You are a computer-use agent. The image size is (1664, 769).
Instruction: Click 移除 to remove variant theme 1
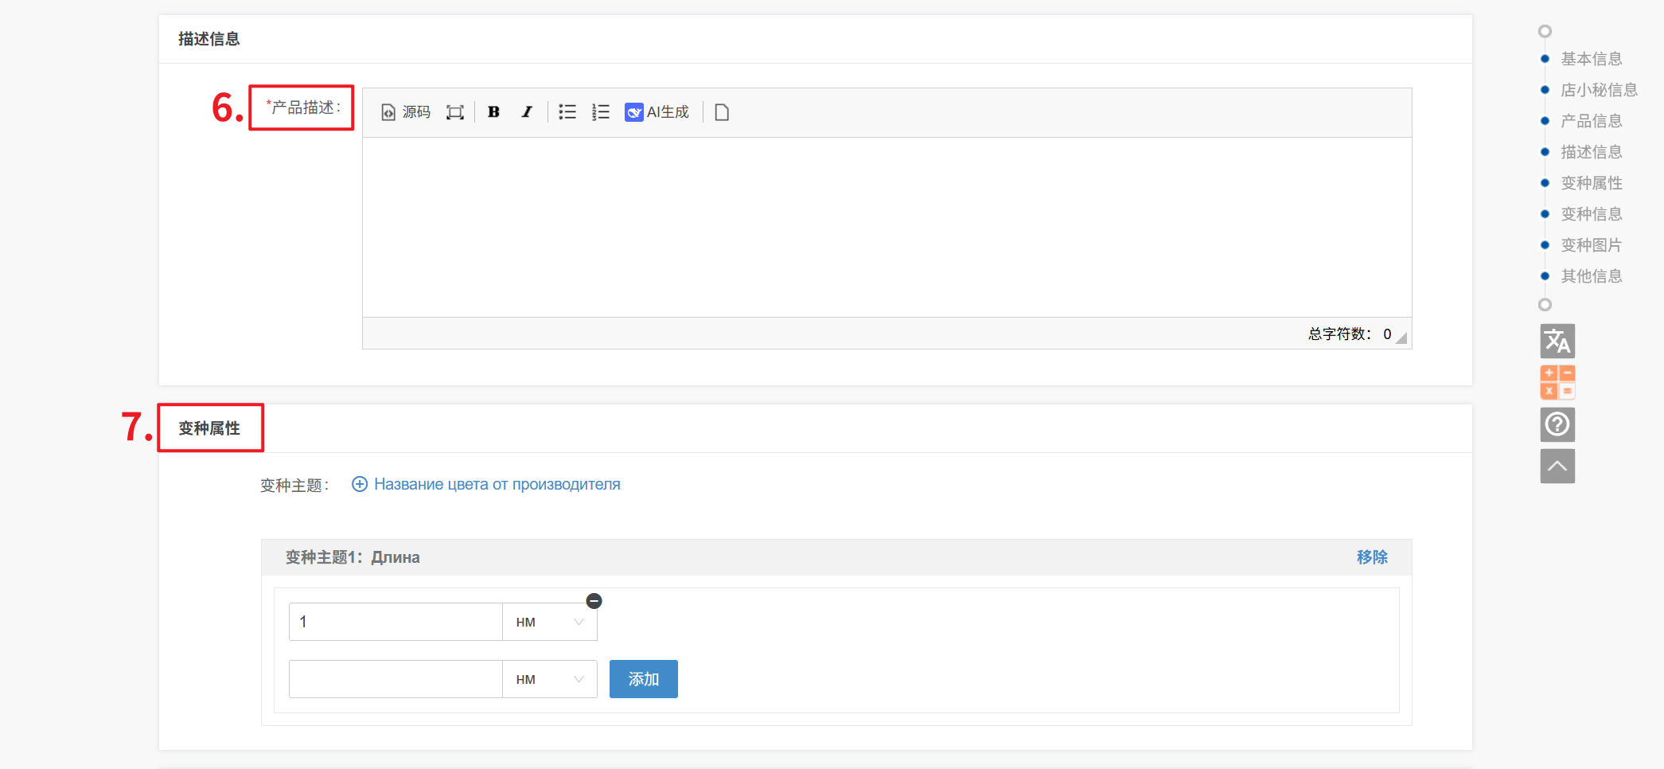[x=1371, y=557]
